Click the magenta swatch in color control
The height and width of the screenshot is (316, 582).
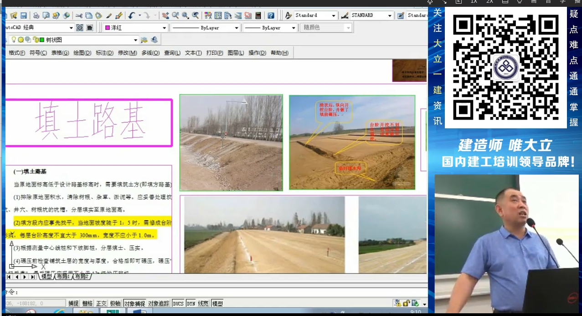tap(108, 28)
